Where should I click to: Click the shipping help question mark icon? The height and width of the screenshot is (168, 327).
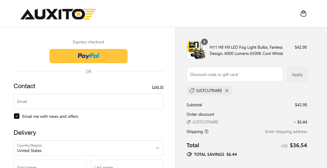click(207, 131)
